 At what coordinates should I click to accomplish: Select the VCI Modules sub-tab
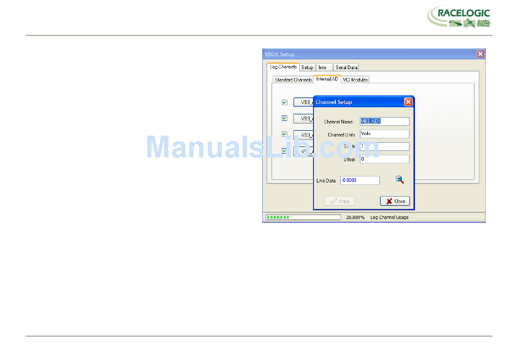355,80
